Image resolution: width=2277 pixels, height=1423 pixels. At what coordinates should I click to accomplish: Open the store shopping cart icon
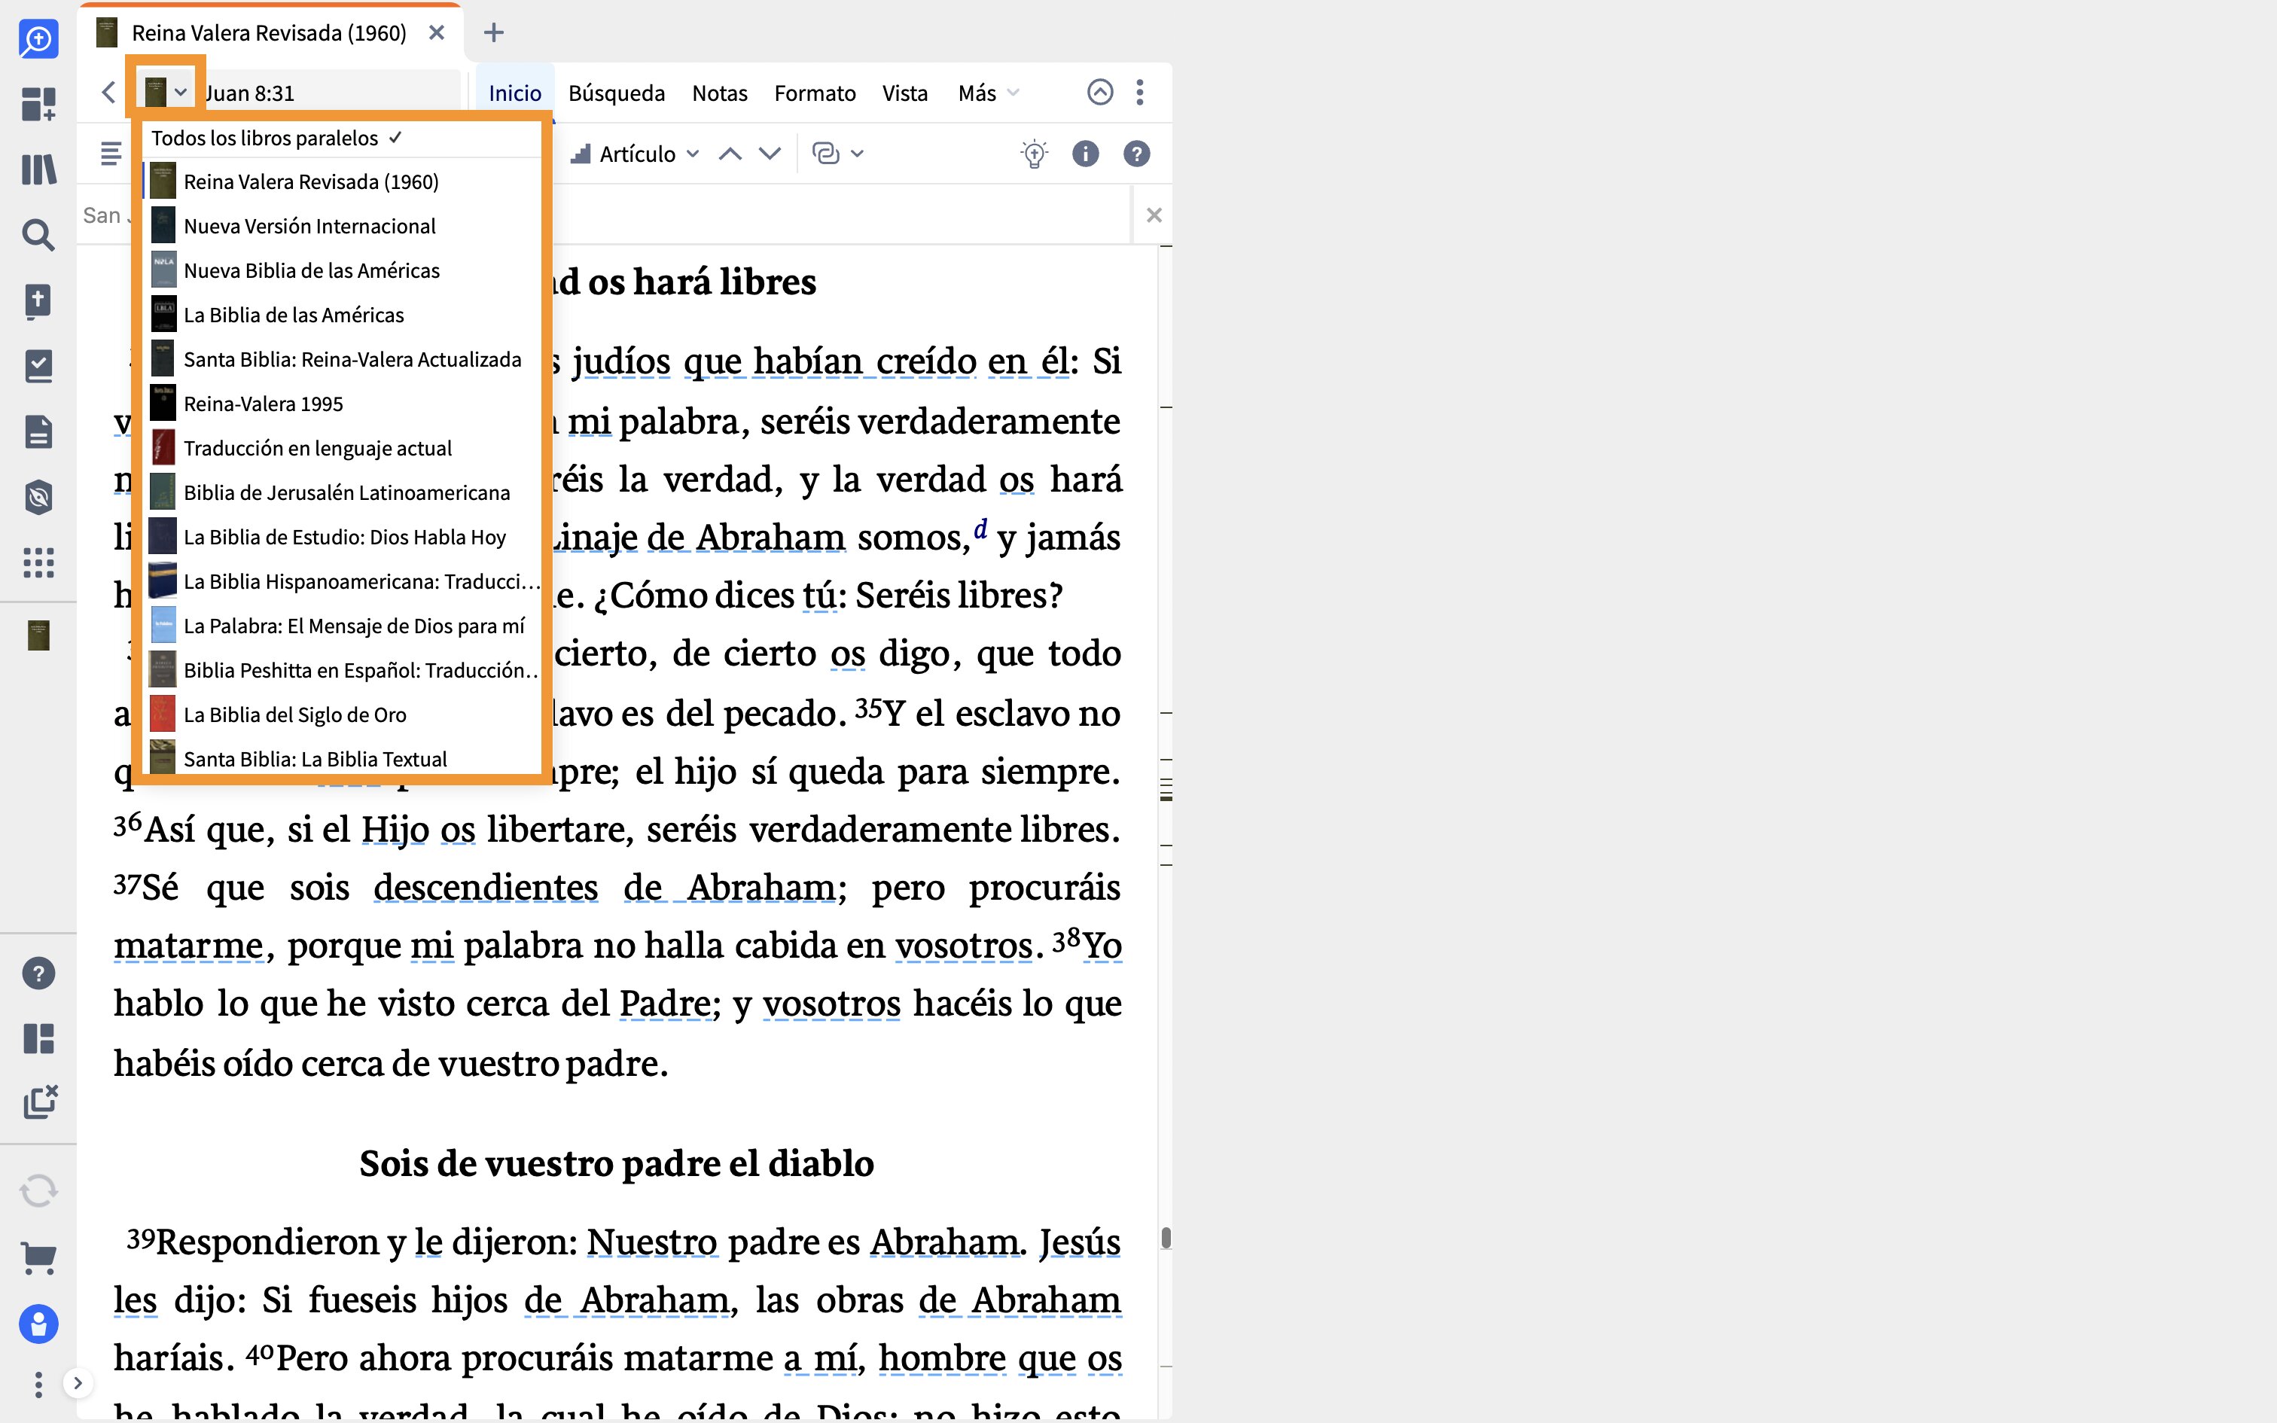[x=38, y=1257]
